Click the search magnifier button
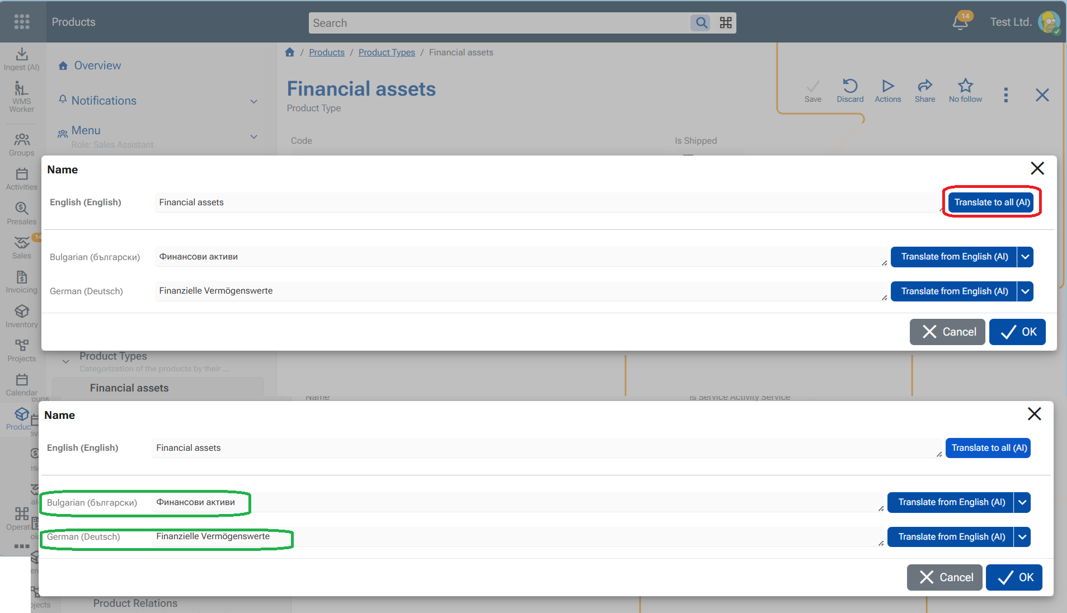 (x=701, y=23)
